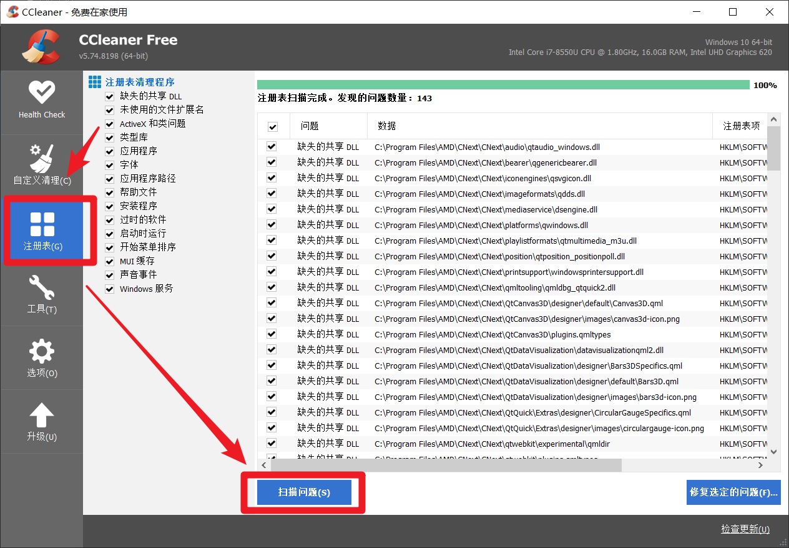The height and width of the screenshot is (548, 789).
Task: Select the plugins.qmltypes path entry
Action: (493, 335)
